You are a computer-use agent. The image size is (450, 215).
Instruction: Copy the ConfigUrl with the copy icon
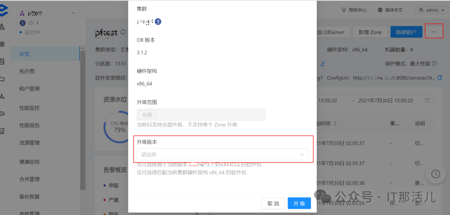440,78
